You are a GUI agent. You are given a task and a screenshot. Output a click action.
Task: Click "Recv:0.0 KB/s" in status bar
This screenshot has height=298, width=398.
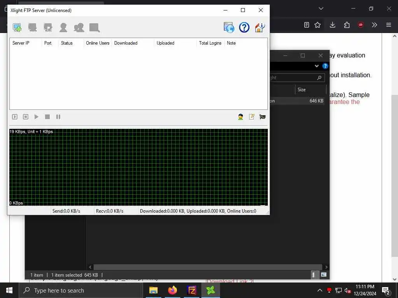[110, 211]
